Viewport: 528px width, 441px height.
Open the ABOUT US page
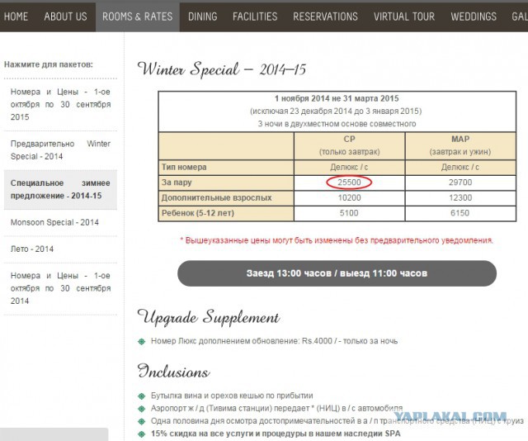65,17
